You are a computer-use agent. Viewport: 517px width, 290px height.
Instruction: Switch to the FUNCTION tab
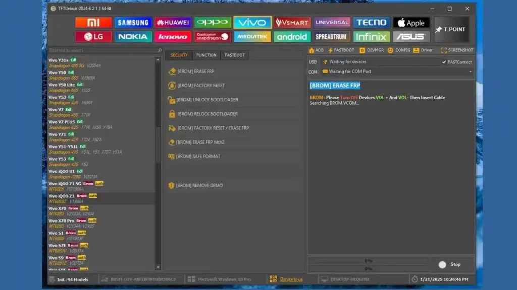pos(206,55)
